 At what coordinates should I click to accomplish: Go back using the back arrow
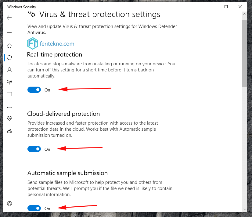pyautogui.click(x=9, y=18)
